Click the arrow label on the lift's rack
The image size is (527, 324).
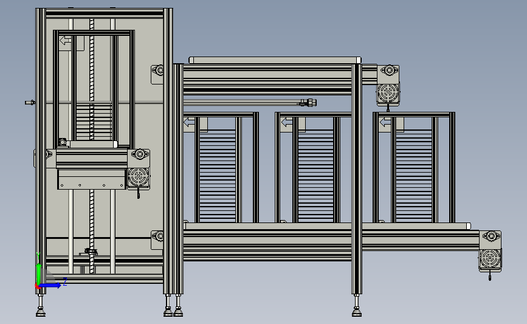(65, 41)
